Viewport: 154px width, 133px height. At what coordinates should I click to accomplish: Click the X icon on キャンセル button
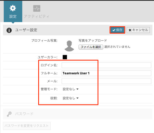coord(130,30)
